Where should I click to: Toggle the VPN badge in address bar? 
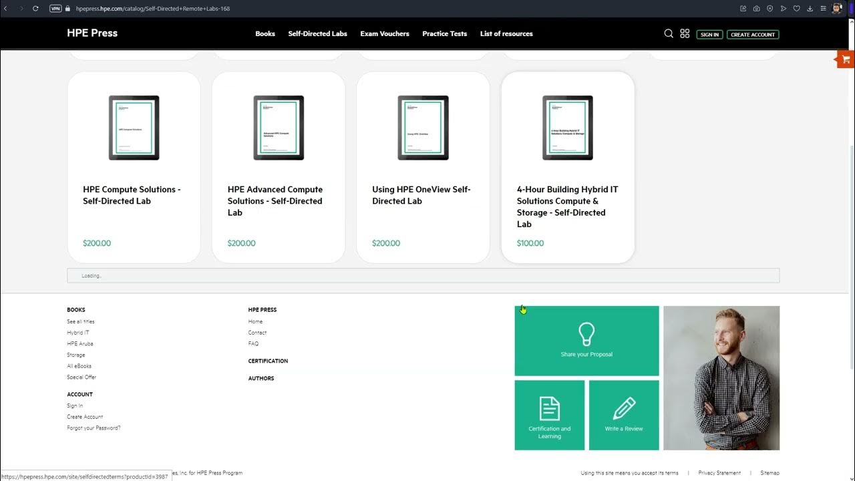coord(55,9)
